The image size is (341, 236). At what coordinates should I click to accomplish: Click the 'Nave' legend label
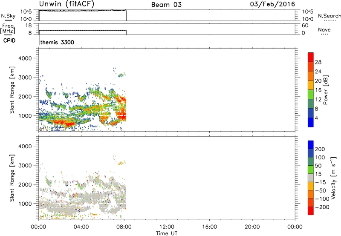coord(324,29)
